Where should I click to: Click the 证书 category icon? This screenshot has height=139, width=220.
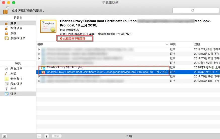(x=7, y=94)
